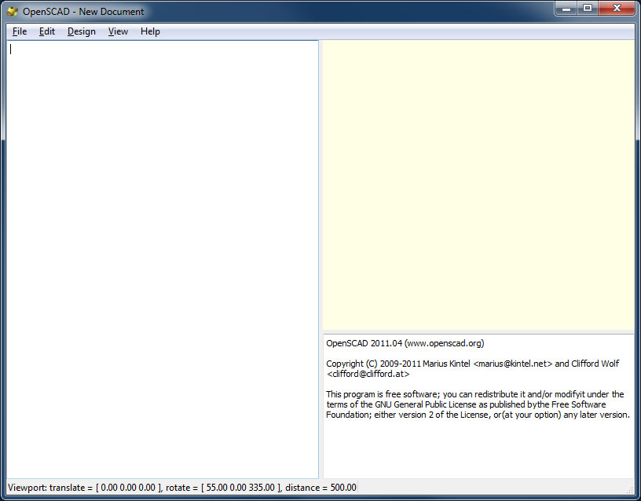The image size is (641, 501).
Task: Maximize the OpenSCAD window
Action: [588, 9]
